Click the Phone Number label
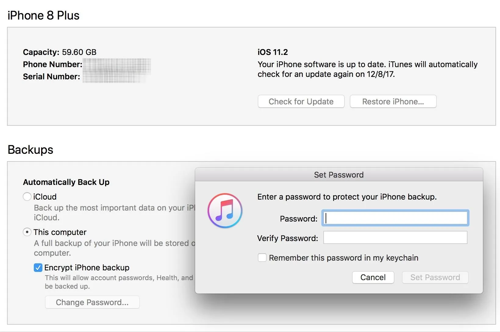The width and height of the screenshot is (500, 332). (x=53, y=64)
